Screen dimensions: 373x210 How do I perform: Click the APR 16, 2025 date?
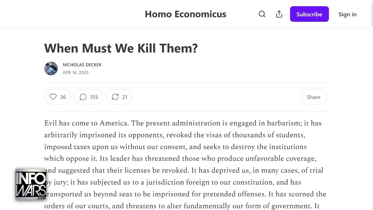coord(75,73)
